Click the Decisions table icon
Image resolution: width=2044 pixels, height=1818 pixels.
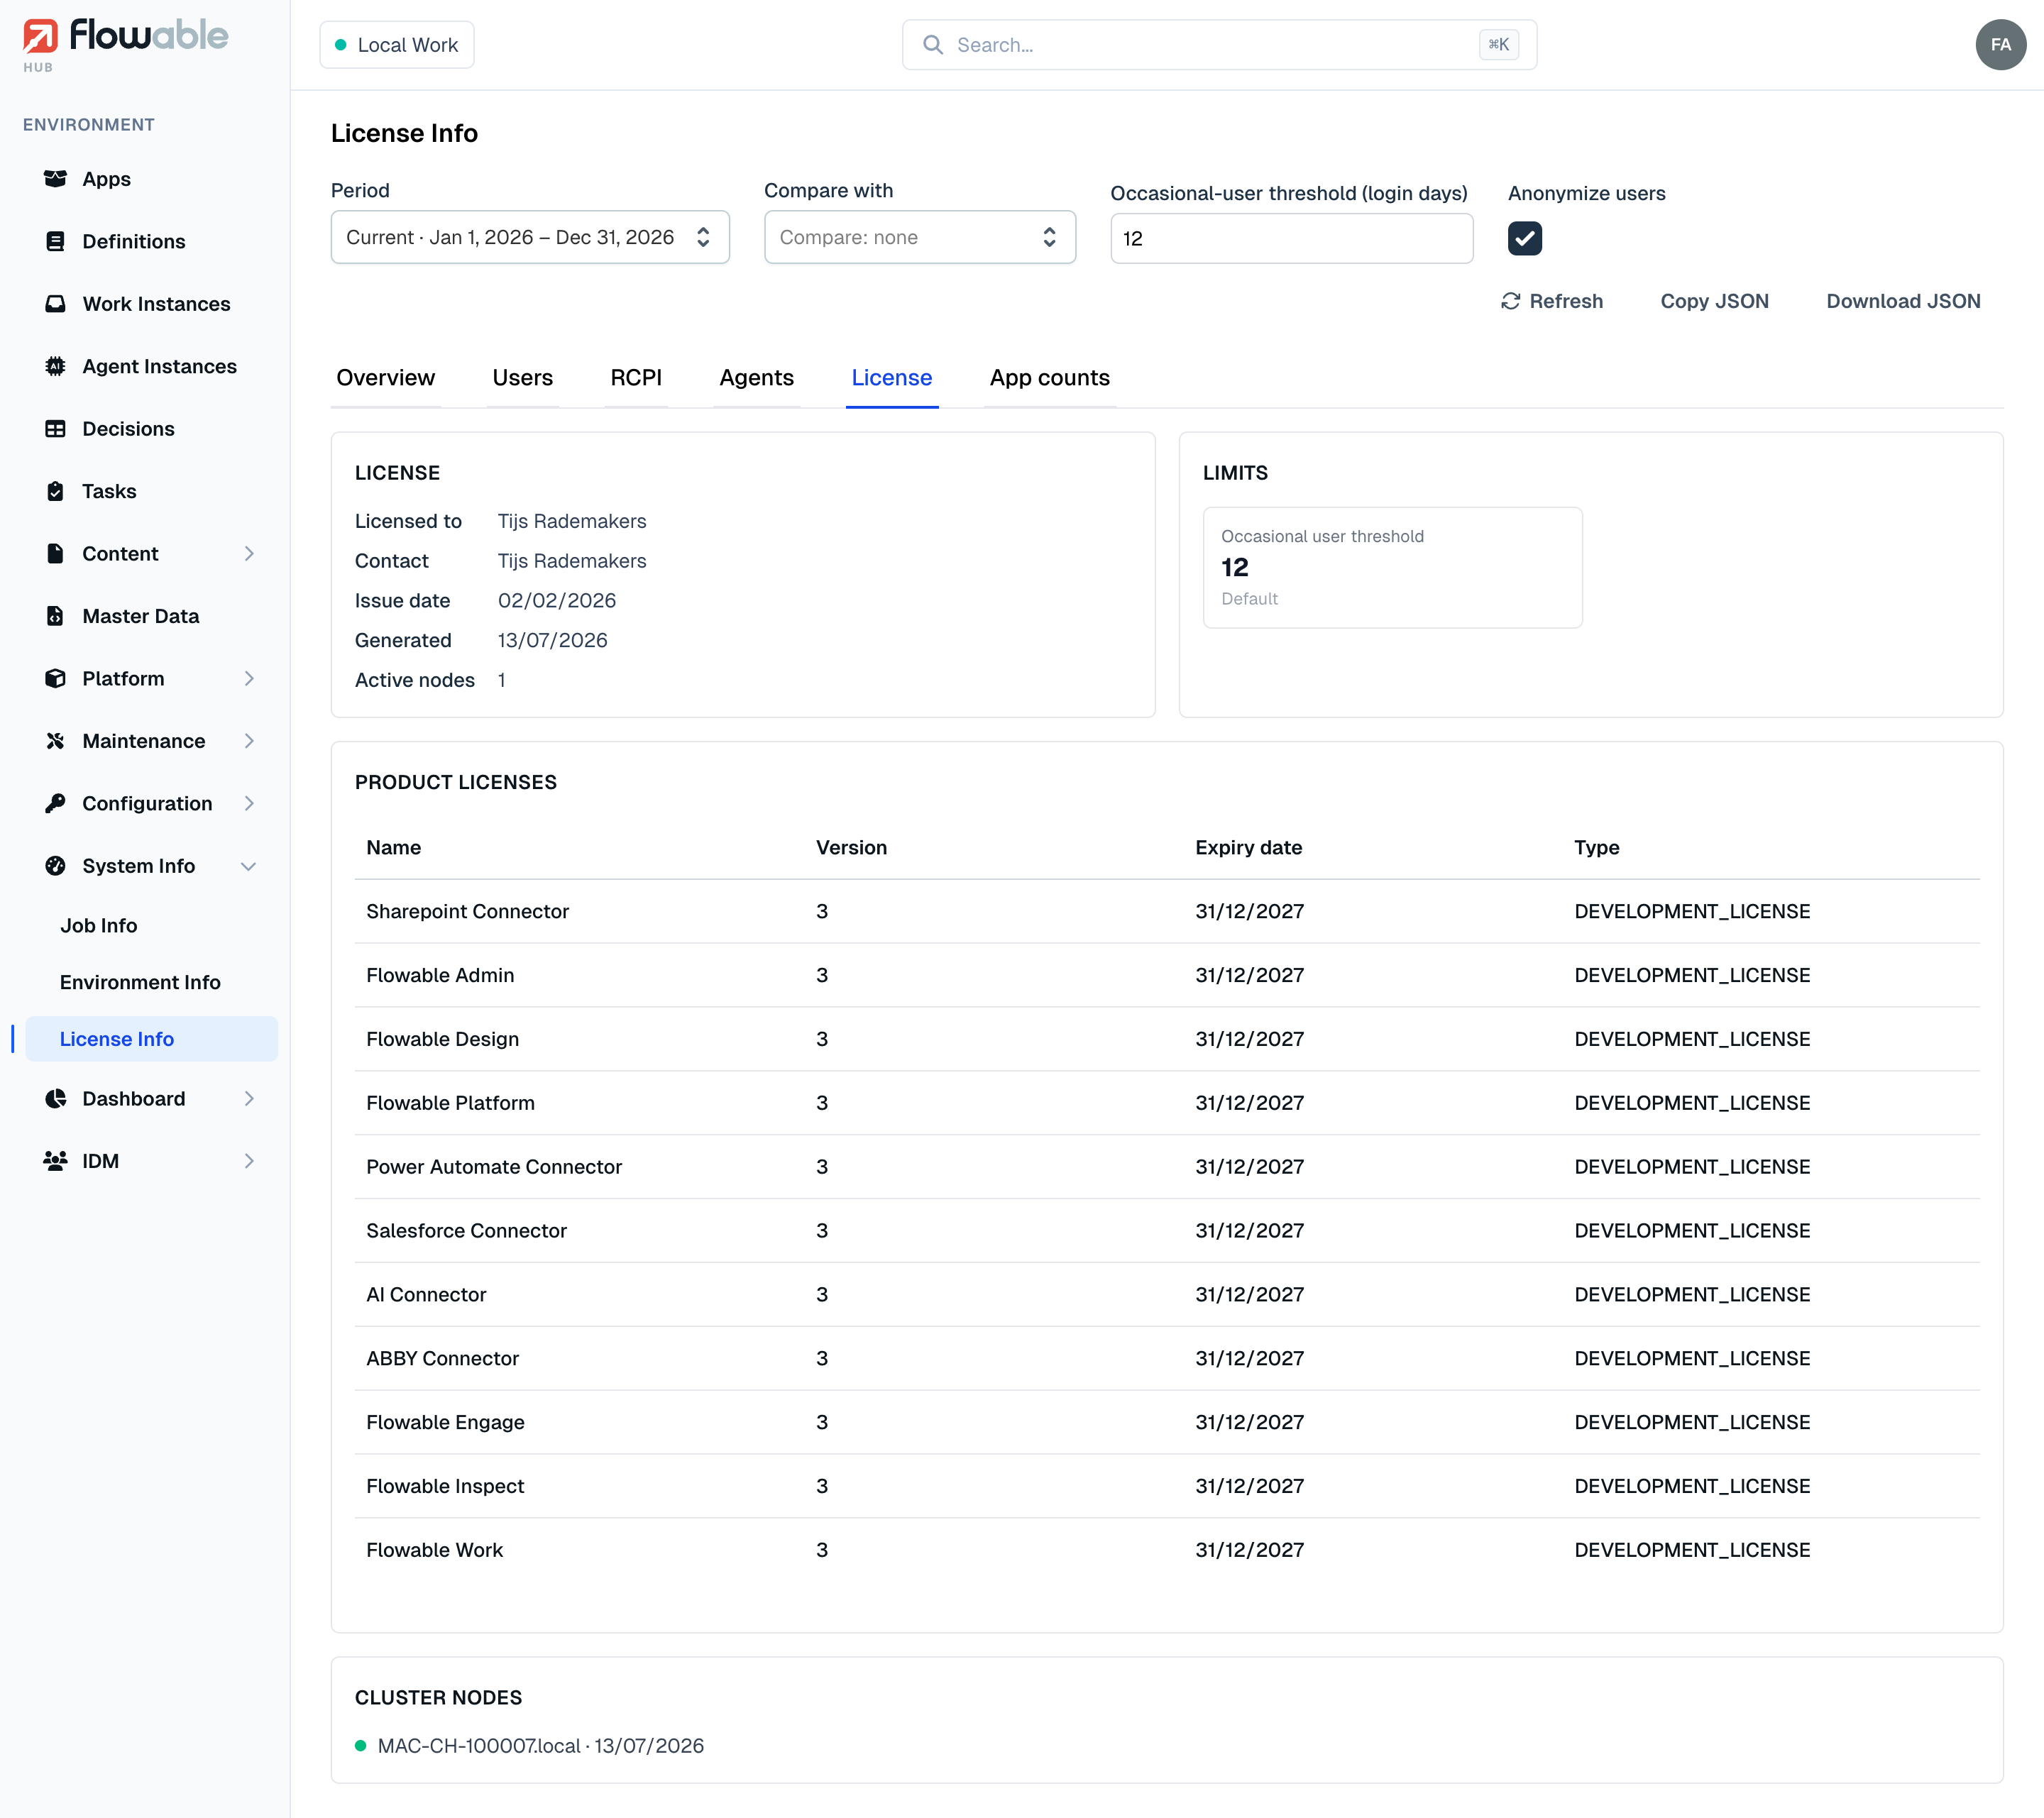55,429
